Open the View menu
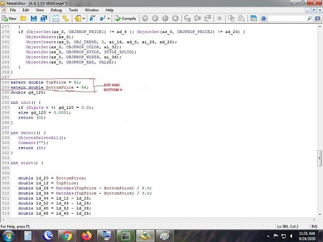323x242 pixels. (x=40, y=10)
